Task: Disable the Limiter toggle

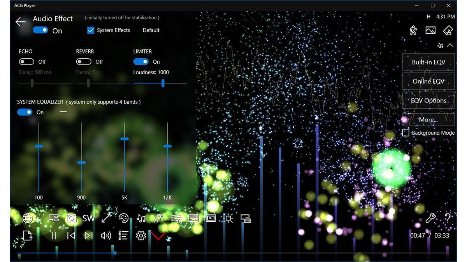Action: click(142, 61)
